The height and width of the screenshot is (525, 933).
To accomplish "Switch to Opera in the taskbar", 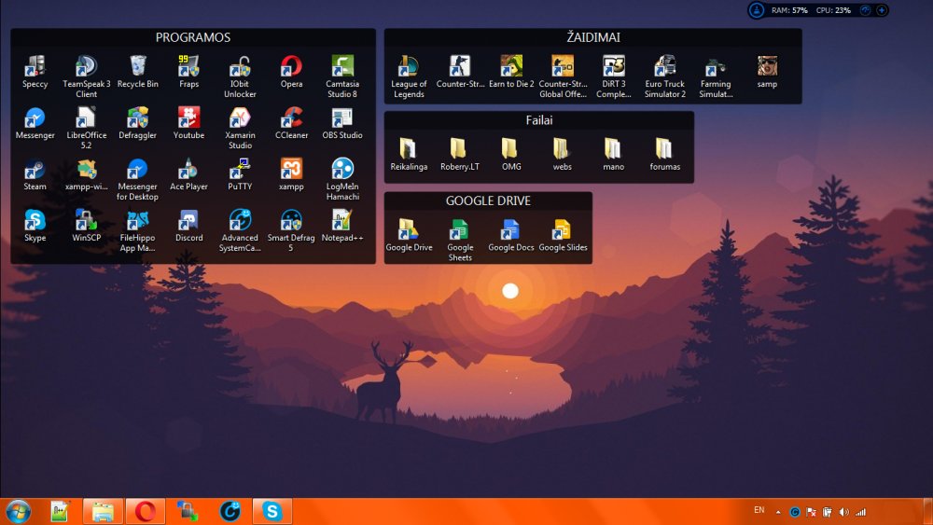I will point(146,511).
